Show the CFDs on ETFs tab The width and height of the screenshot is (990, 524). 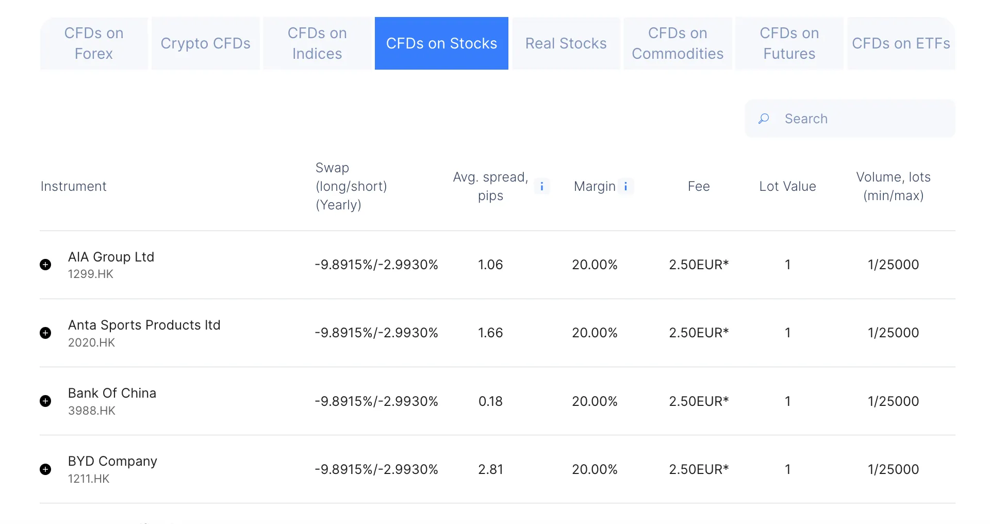point(901,43)
